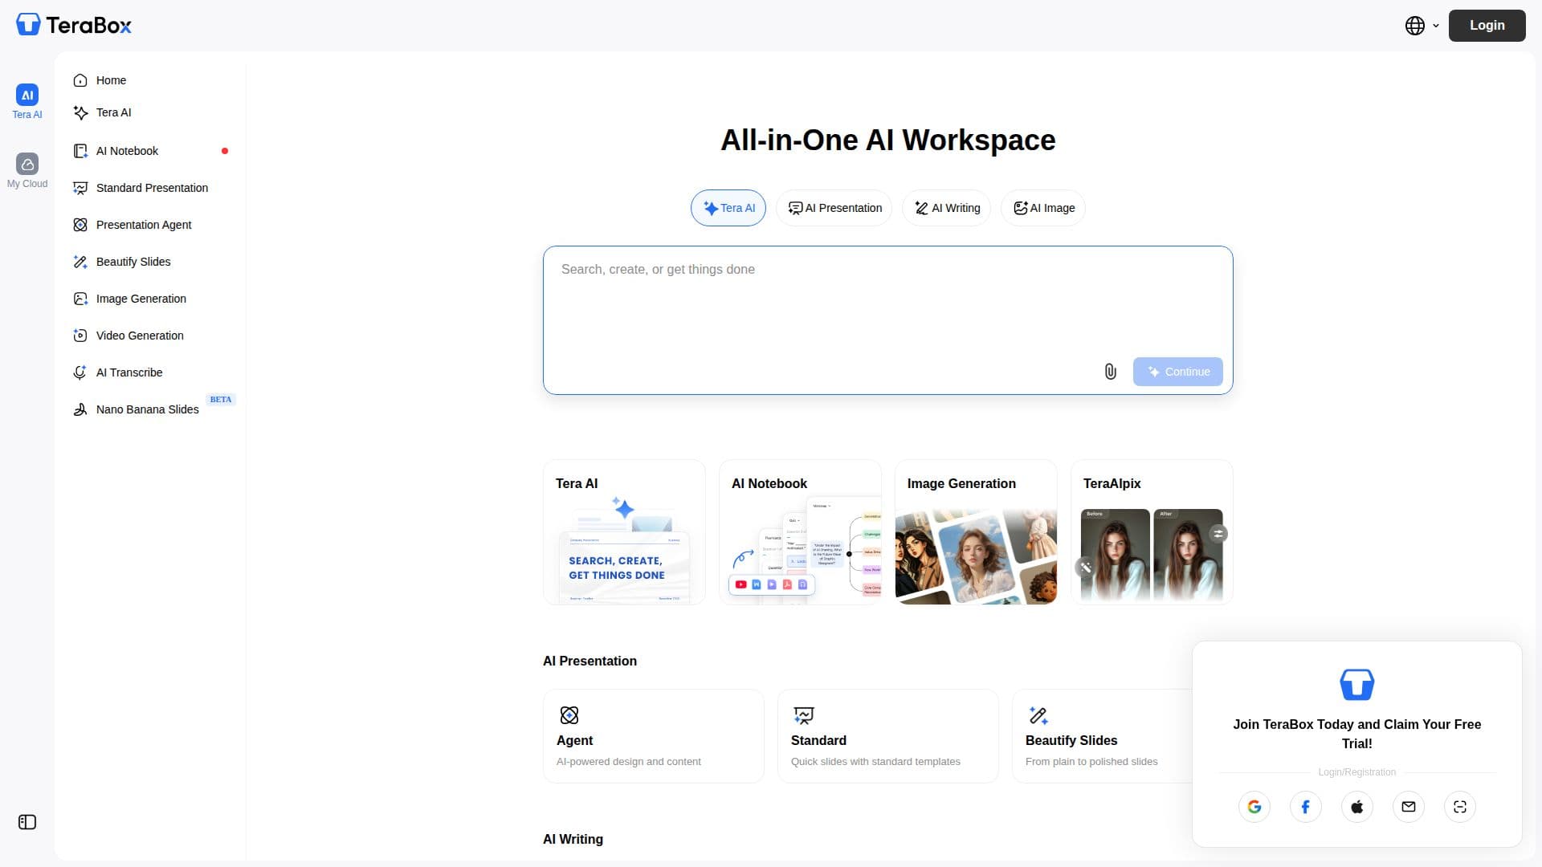The height and width of the screenshot is (867, 1542).
Task: Toggle the TeraAIpix before/after comparison icon
Action: coord(1218,534)
